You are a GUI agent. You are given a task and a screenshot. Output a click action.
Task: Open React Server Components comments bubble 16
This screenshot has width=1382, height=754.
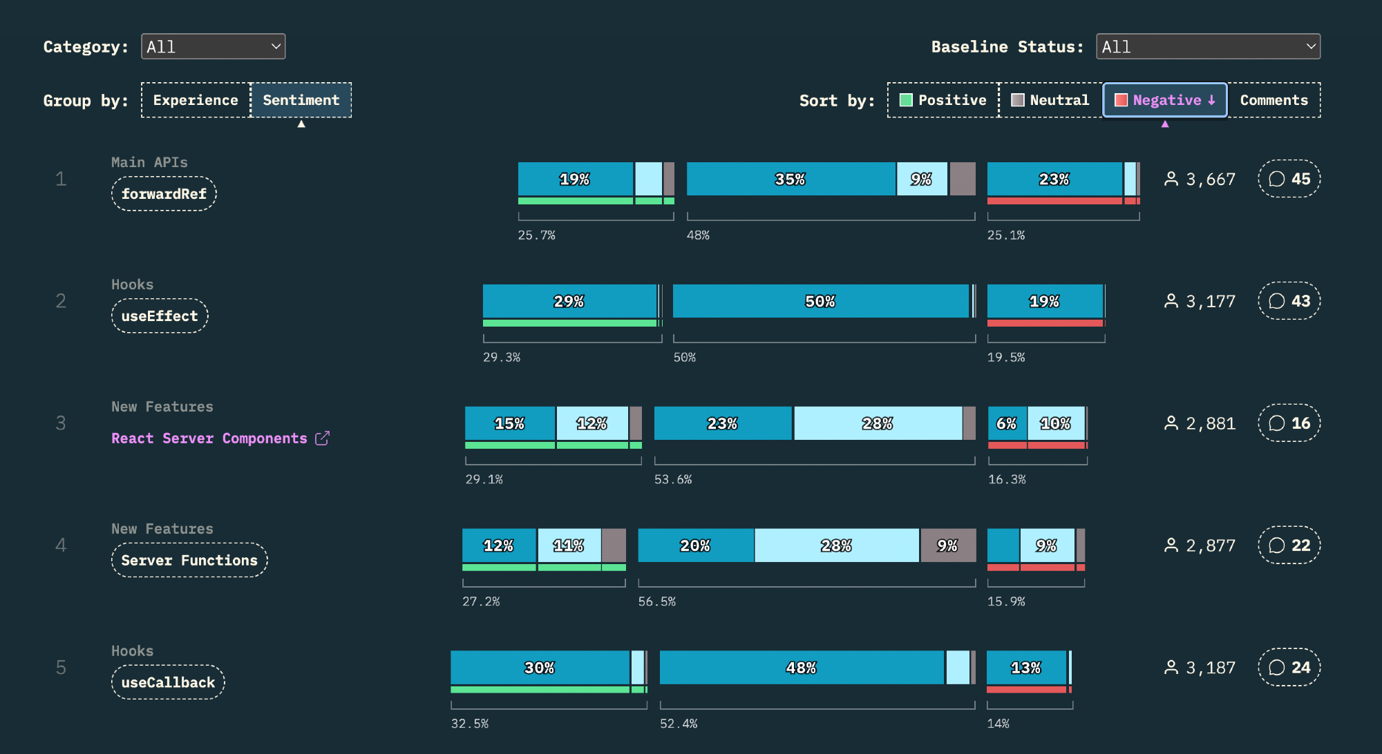(x=1289, y=423)
